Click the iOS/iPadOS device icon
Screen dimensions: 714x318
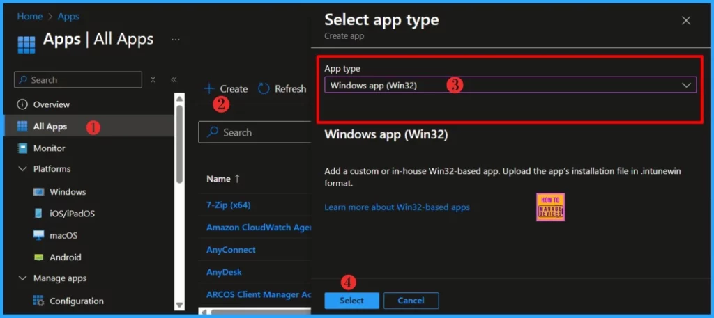[39, 214]
